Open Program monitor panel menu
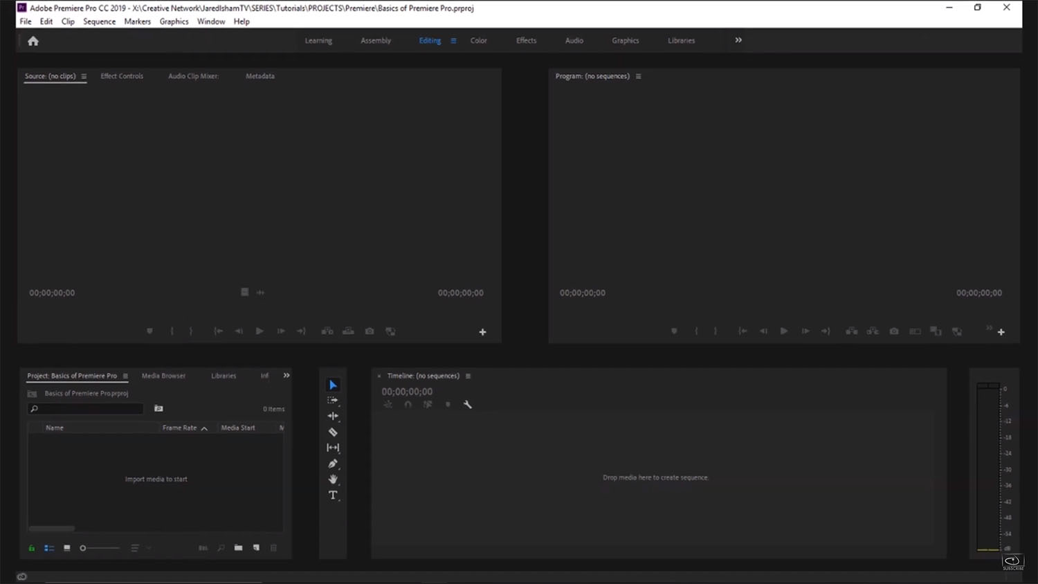 (638, 76)
